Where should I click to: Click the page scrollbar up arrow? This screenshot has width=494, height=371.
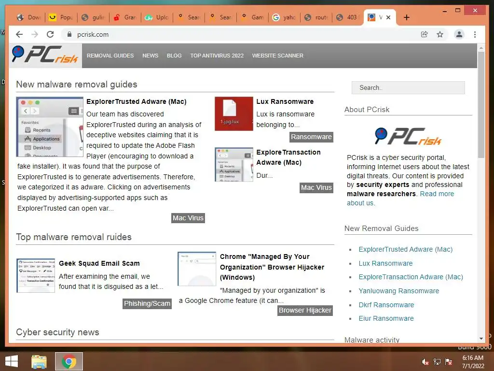point(481,48)
